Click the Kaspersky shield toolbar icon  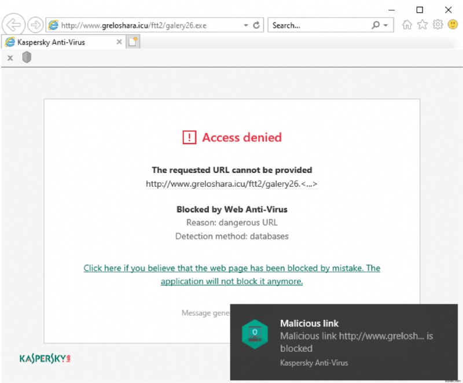tap(27, 58)
